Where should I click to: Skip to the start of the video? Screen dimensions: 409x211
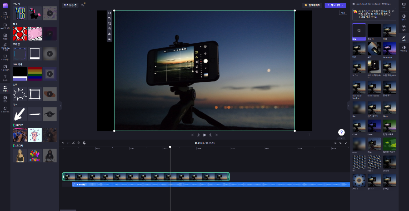click(193, 135)
